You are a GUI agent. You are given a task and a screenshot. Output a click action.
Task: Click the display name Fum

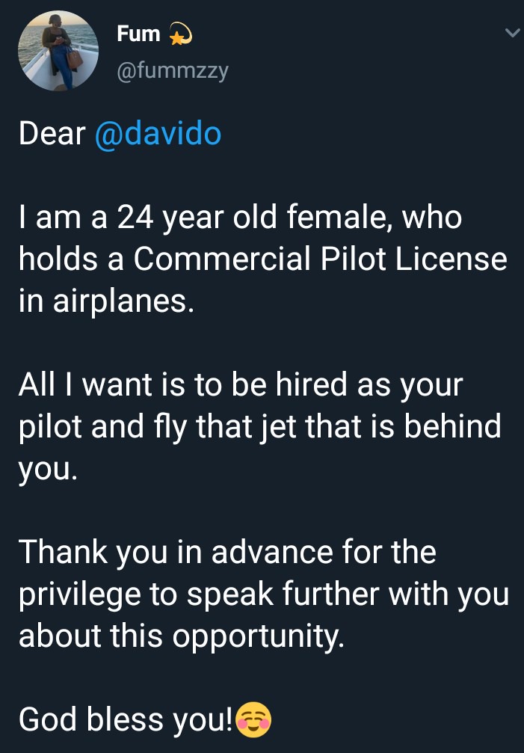pyautogui.click(x=138, y=34)
